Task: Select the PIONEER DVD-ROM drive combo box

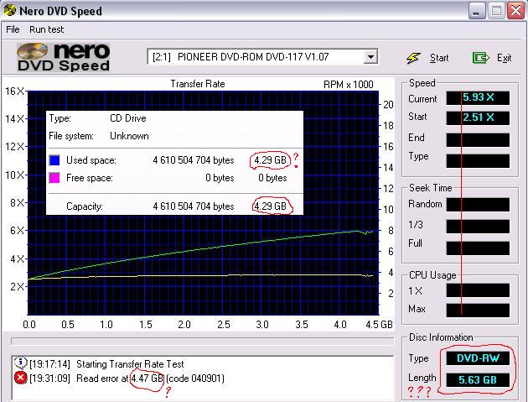Action: point(256,57)
